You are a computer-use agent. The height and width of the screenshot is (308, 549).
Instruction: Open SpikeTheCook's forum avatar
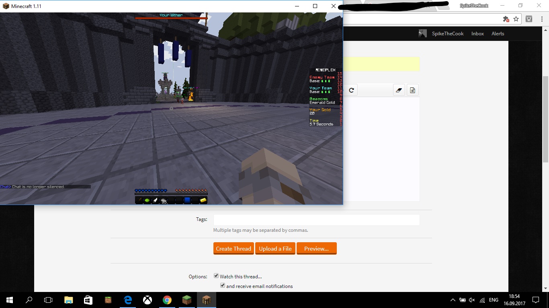pyautogui.click(x=422, y=34)
